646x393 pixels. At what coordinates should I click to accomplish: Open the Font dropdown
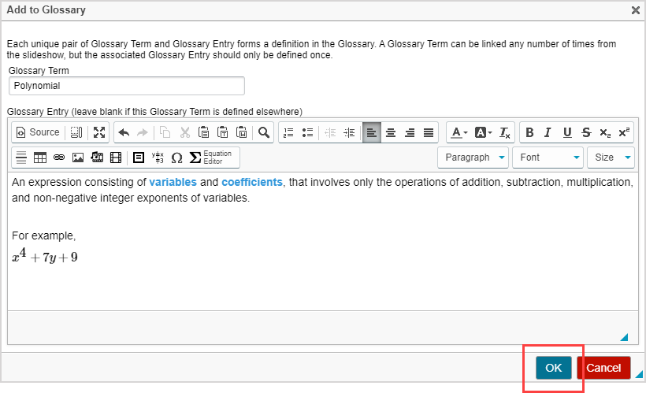point(548,158)
